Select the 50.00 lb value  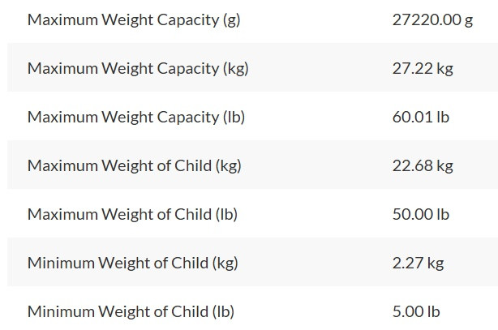pos(421,214)
